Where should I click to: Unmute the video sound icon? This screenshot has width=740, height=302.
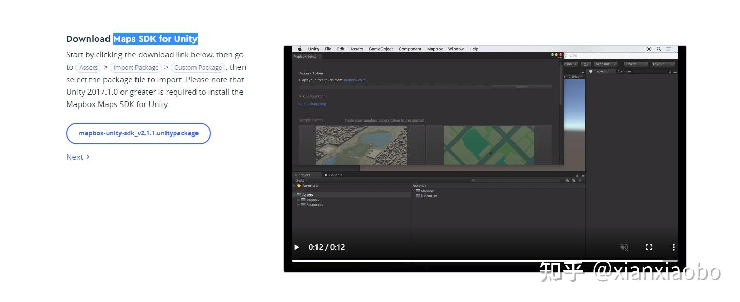624,247
